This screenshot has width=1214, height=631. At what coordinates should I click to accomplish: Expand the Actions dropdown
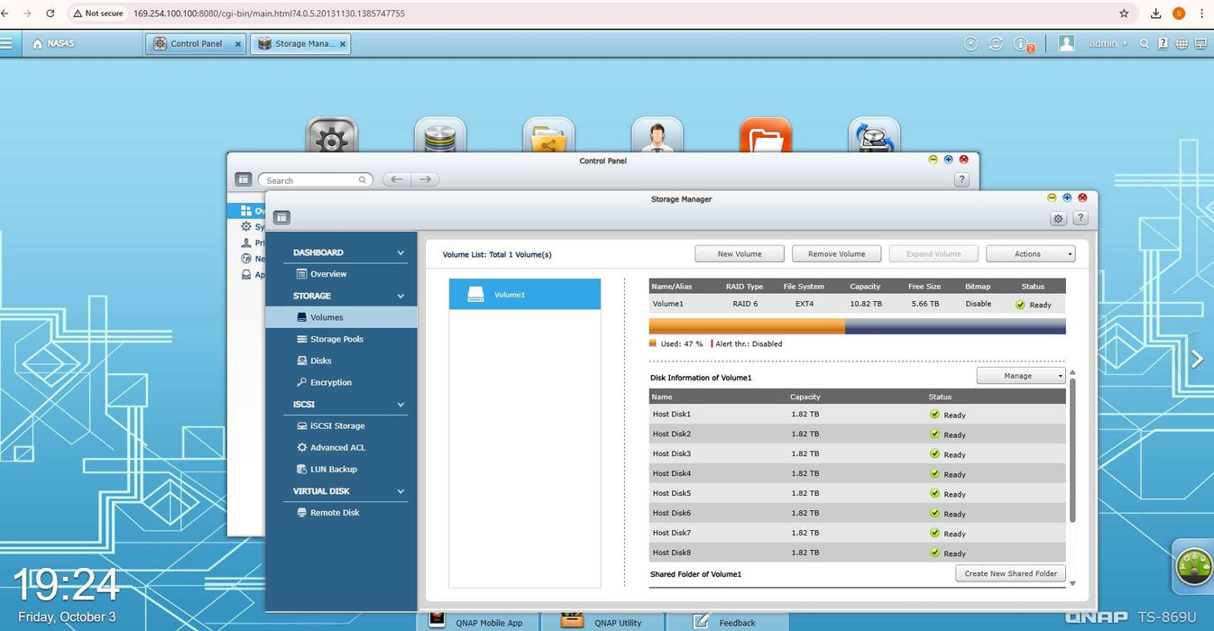tap(1030, 254)
